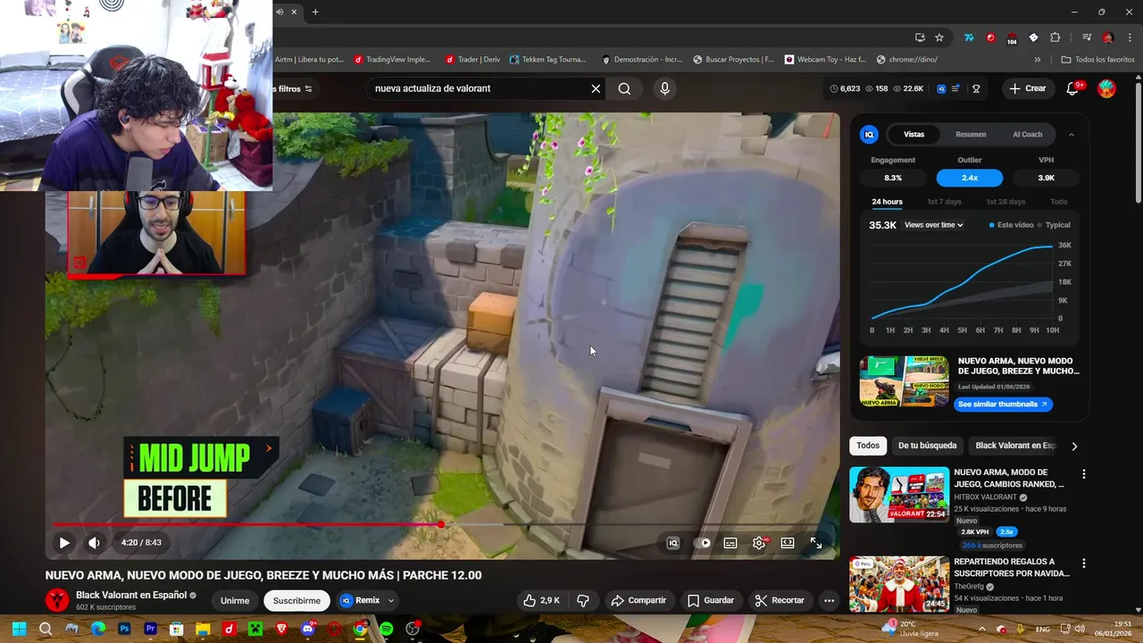Clear the YouTube search box with X
1143x643 pixels.
tap(596, 88)
